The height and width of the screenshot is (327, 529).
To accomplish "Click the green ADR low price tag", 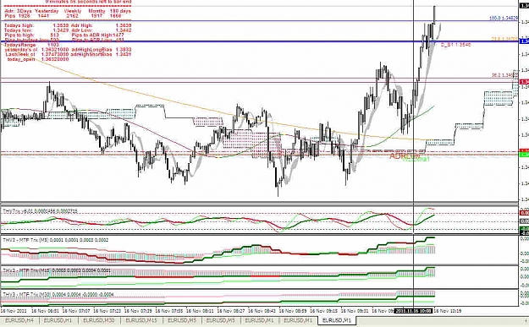I will tap(524, 155).
